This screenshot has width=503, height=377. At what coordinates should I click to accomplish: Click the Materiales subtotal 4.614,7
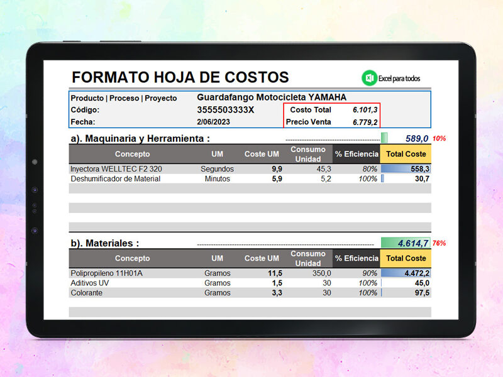[x=413, y=243]
